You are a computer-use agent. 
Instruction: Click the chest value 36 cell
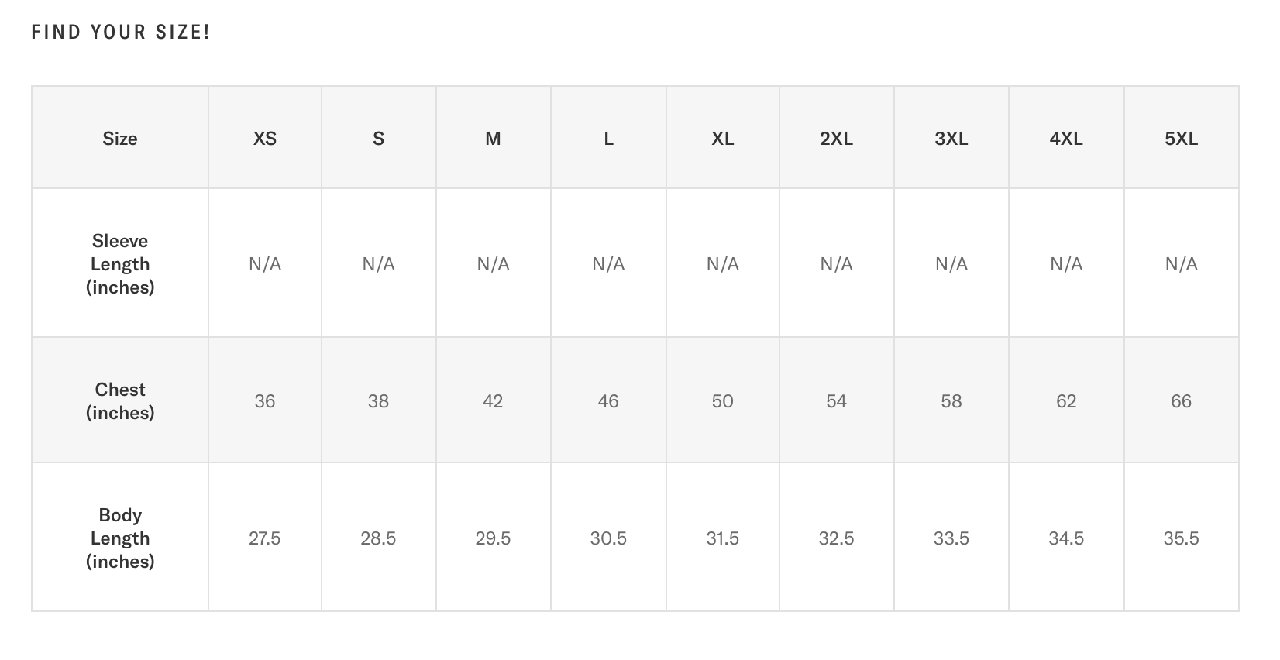265,400
